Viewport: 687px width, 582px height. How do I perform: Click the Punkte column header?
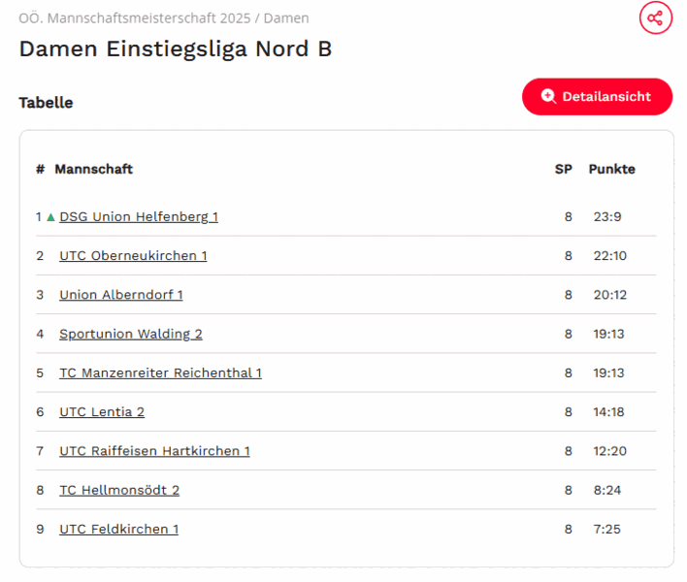(x=611, y=169)
